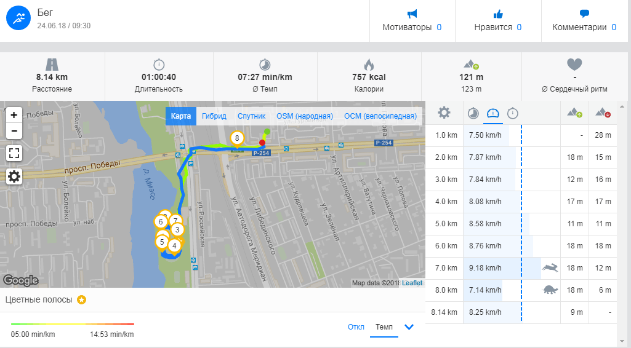Select speed gauge view in splits table
This screenshot has height=348, width=631.
[x=492, y=113]
